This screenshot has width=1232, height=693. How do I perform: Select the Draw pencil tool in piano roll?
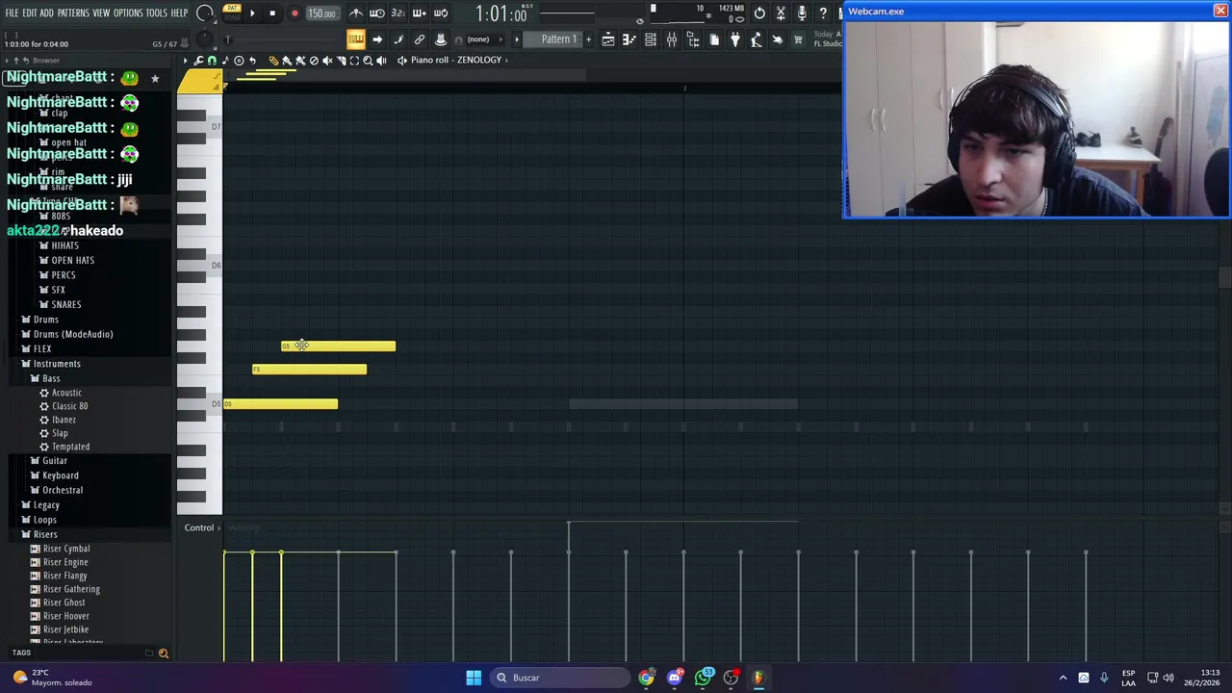[273, 60]
